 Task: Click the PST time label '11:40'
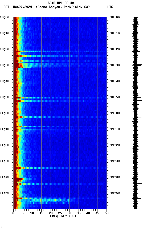pos(5,177)
